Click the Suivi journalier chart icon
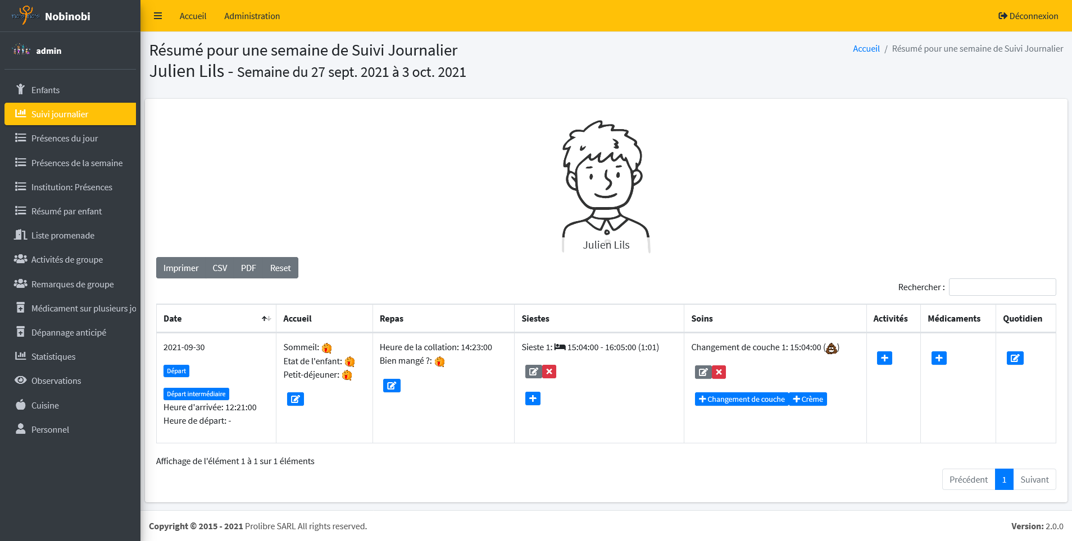 [21, 114]
